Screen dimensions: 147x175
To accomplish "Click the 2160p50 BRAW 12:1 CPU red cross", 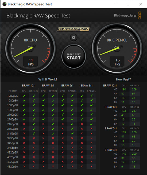I will click(x=24, y=124).
